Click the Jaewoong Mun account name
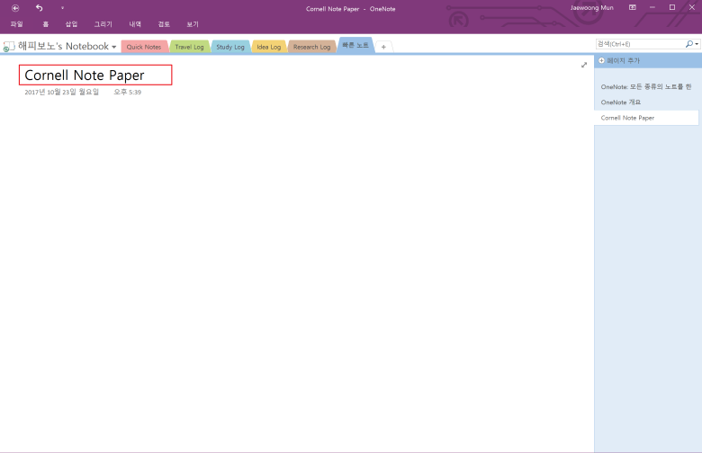 click(592, 8)
